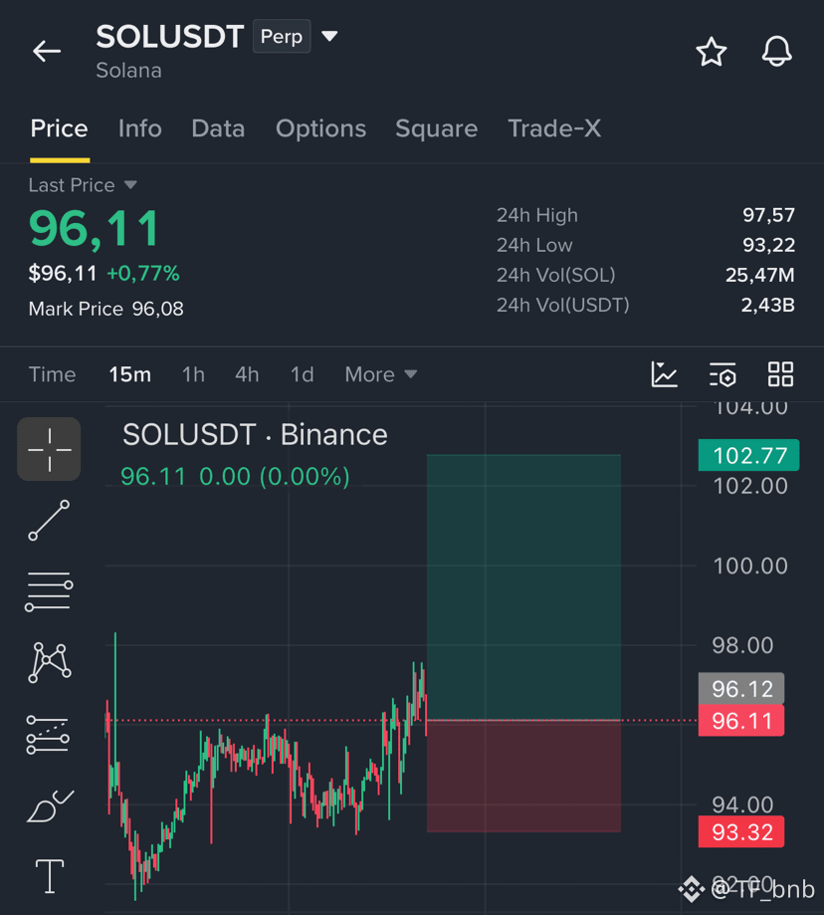Open price alerts via bell icon
824x915 pixels.
click(x=777, y=52)
